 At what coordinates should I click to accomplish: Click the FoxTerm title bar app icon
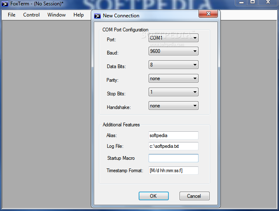[5, 4]
